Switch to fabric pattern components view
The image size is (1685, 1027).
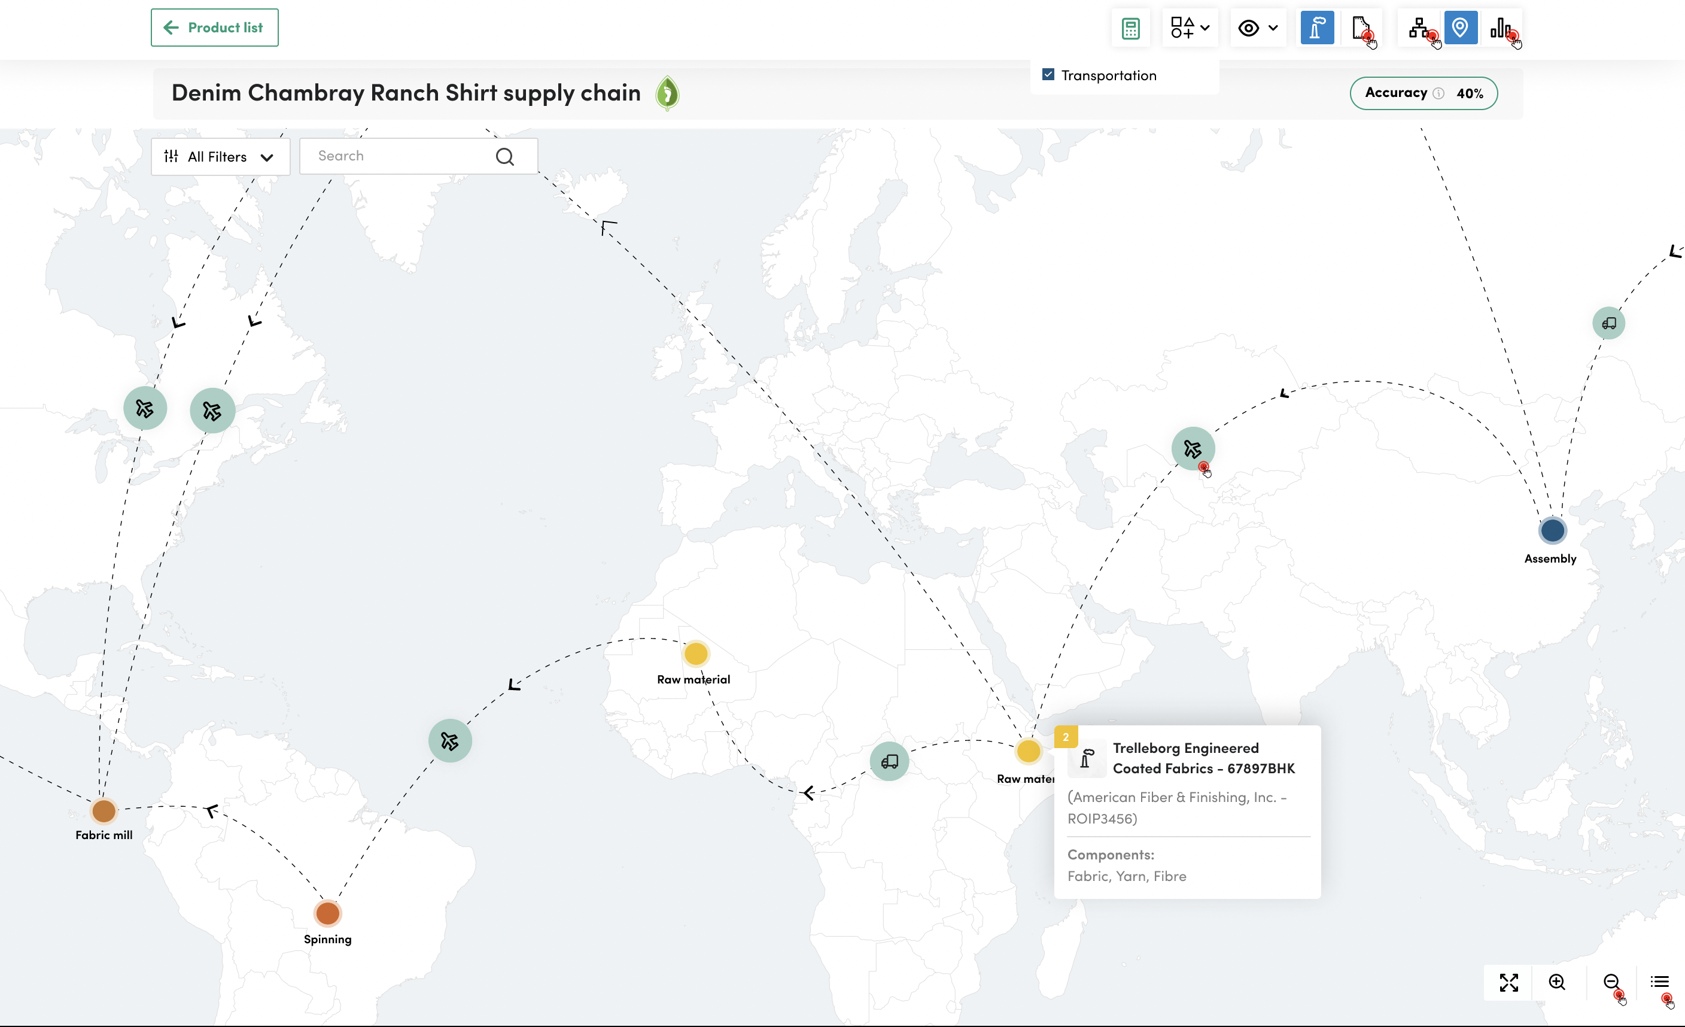pos(1360,28)
